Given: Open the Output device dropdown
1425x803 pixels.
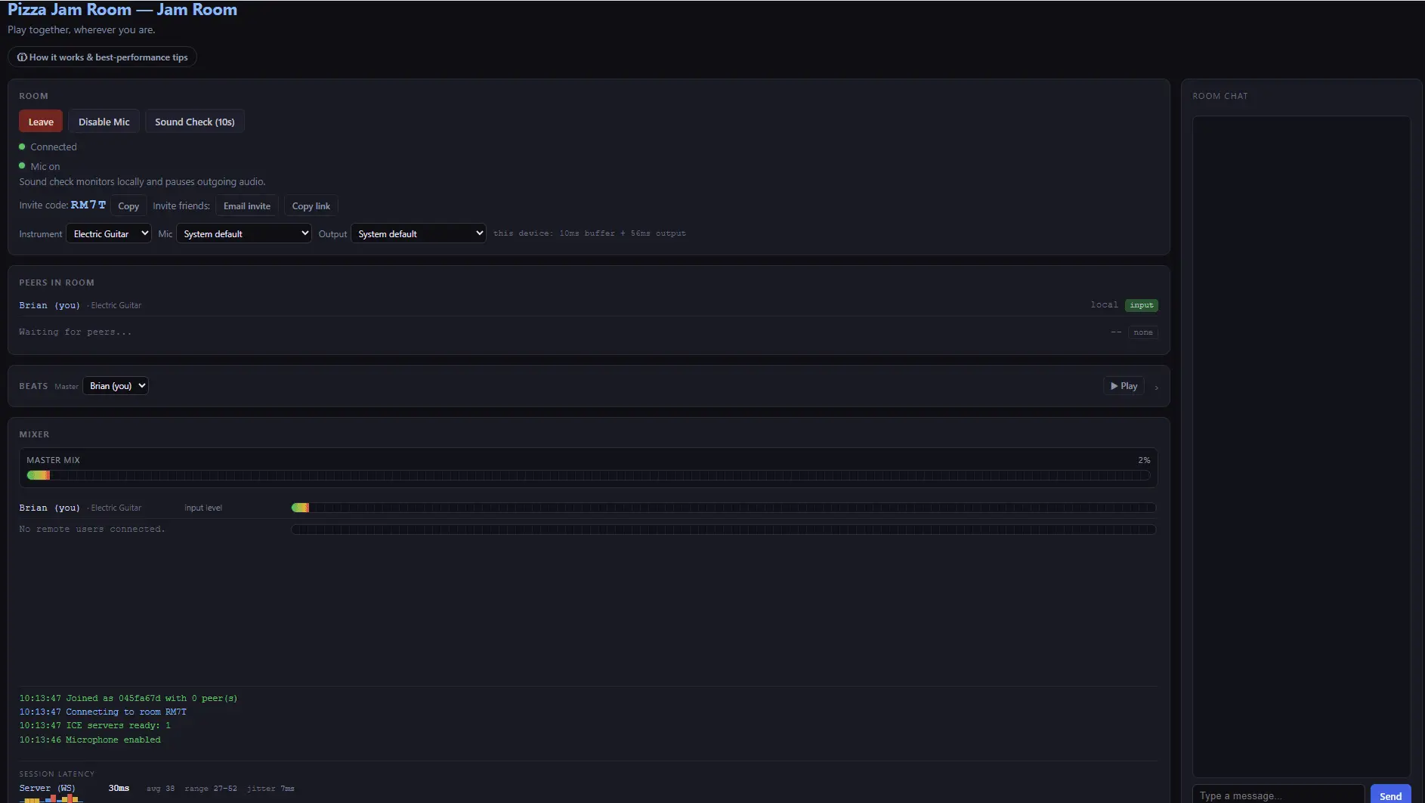Looking at the screenshot, I should 419,233.
